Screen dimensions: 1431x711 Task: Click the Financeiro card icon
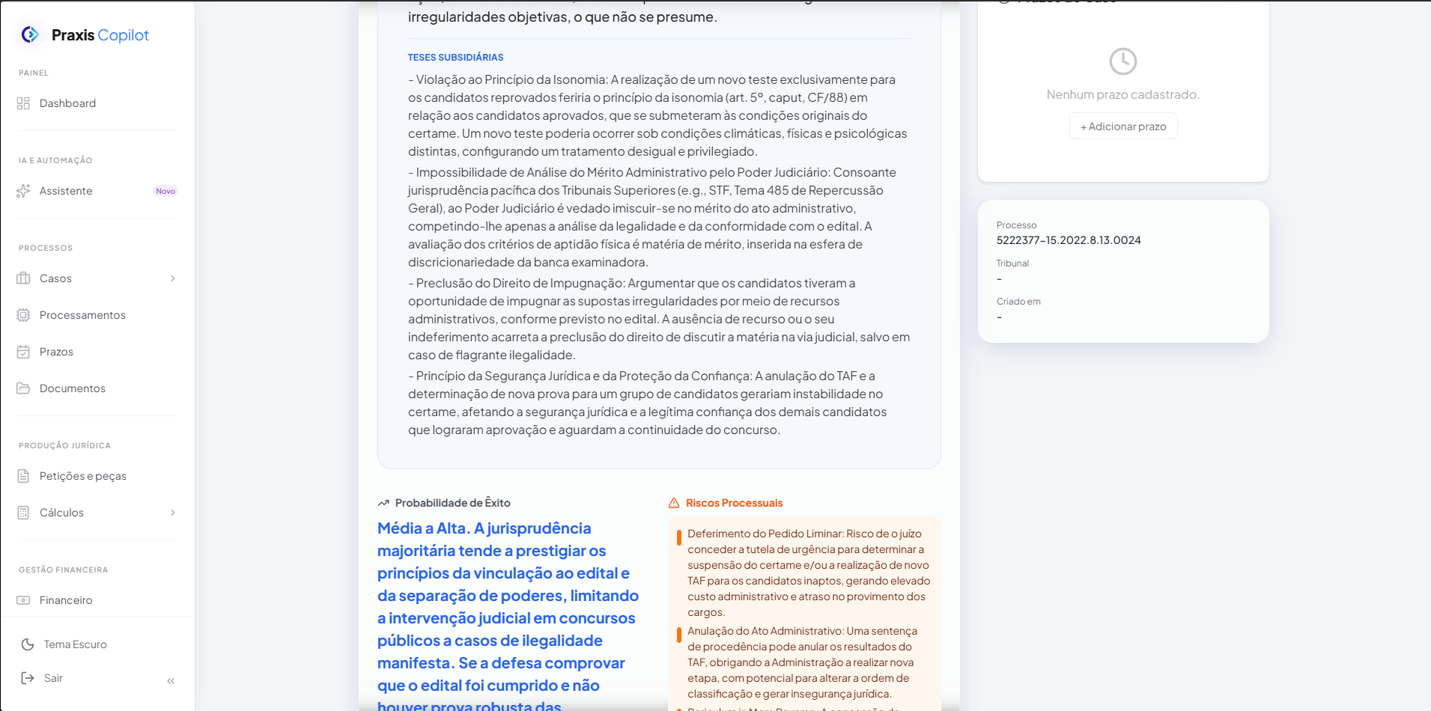(x=23, y=599)
